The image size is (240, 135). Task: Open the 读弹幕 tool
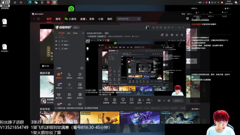[x=80, y=86]
